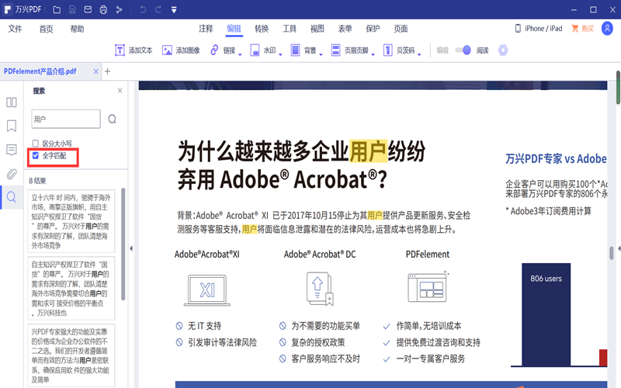Image resolution: width=621 pixels, height=388 pixels.
Task: Open the comments sidebar panel
Action: coord(12,149)
